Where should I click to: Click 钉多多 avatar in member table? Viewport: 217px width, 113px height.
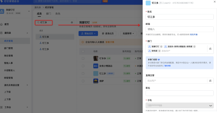click(96, 58)
